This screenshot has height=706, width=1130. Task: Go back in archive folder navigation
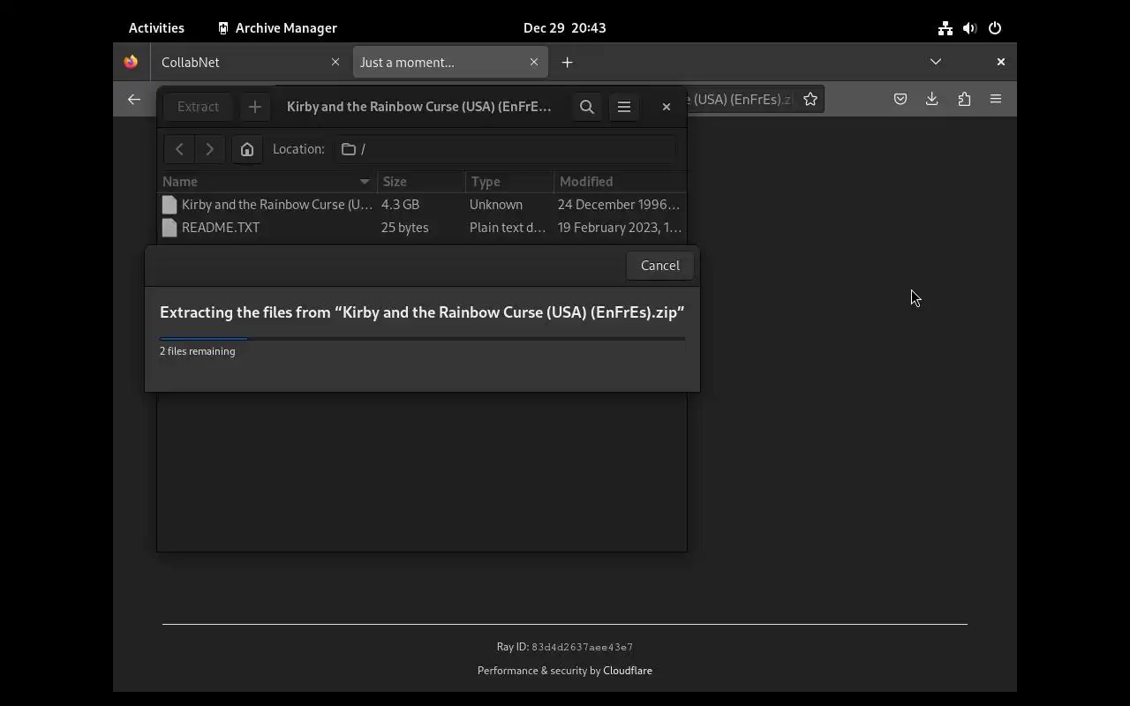pyautogui.click(x=179, y=149)
